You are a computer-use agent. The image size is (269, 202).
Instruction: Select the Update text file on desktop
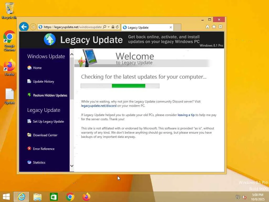(10, 96)
